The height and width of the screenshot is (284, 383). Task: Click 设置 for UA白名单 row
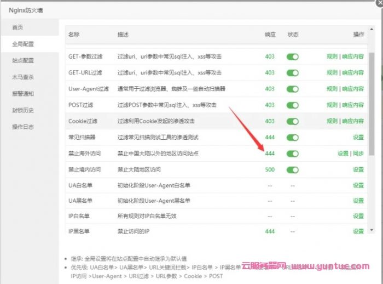(358, 185)
